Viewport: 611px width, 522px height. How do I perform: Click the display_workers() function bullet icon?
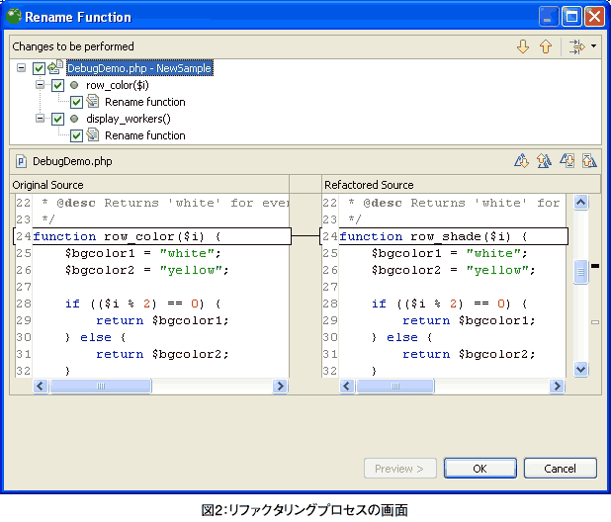pyautogui.click(x=74, y=119)
